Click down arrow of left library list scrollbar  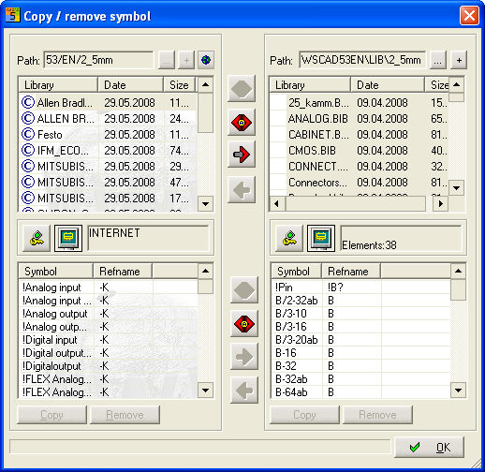(205, 204)
